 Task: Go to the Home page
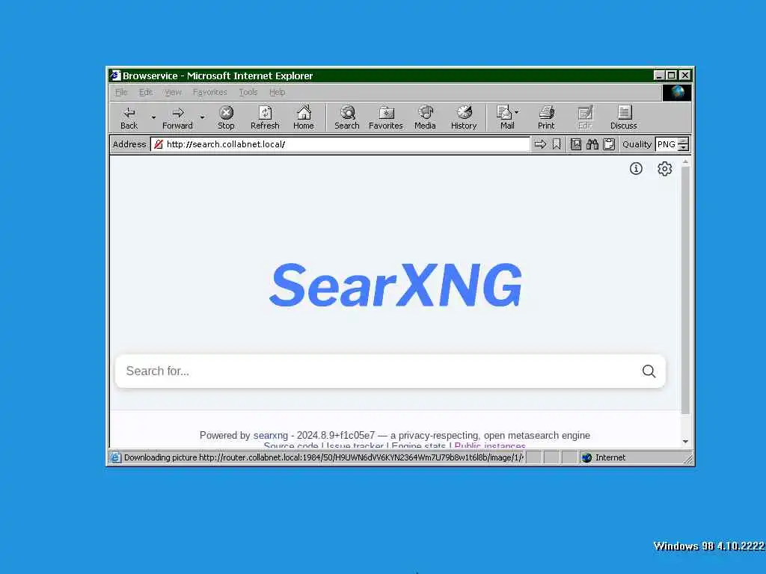pos(304,118)
